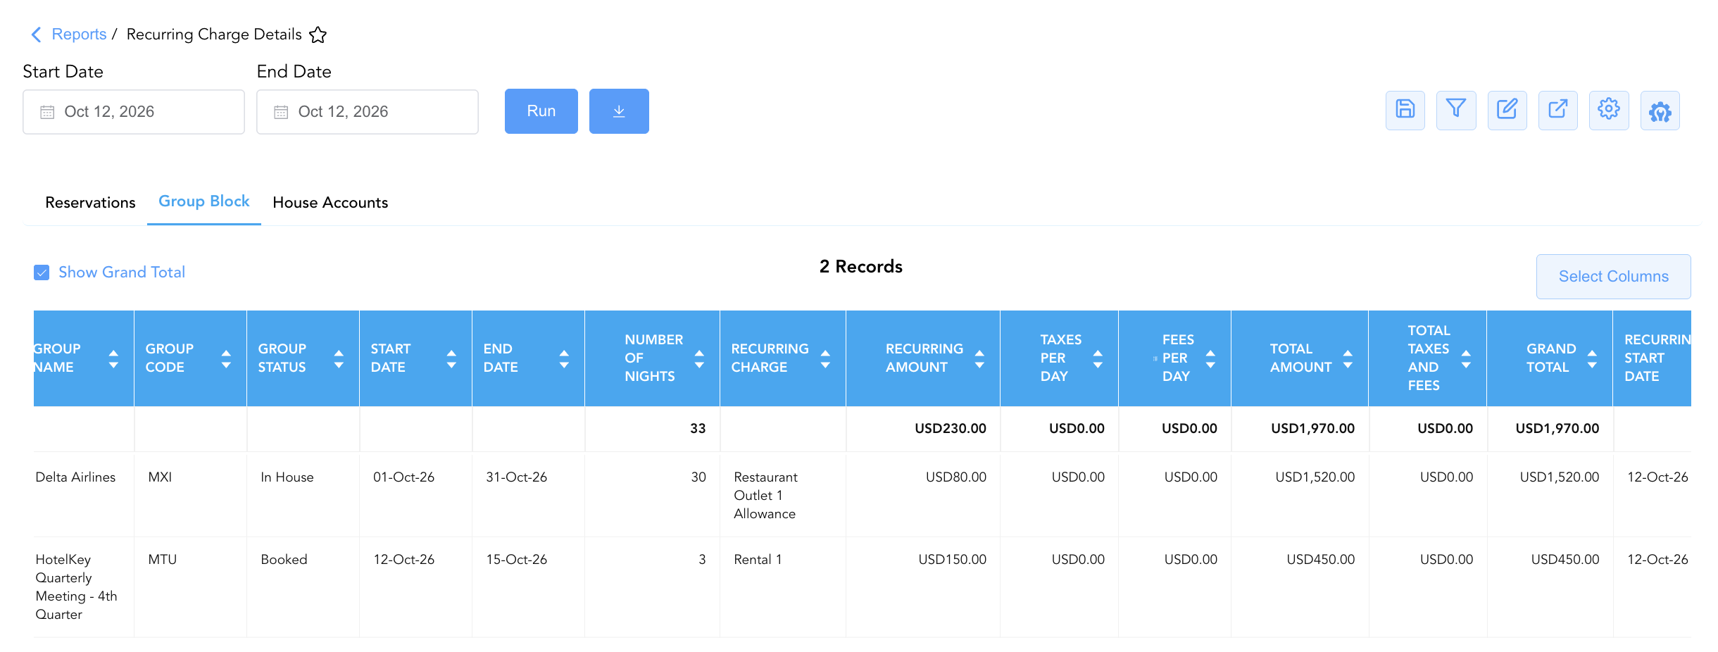Image resolution: width=1718 pixels, height=652 pixels.
Task: Sort by Total Taxes and Fees arrows
Action: [1466, 358]
